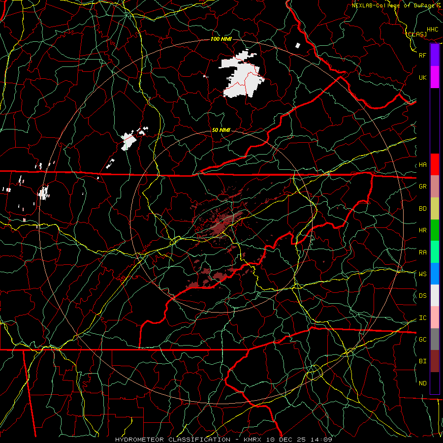Image resolution: width=443 pixels, height=443 pixels.
Task: Choose the gray GC legend swatch
Action: [435, 339]
